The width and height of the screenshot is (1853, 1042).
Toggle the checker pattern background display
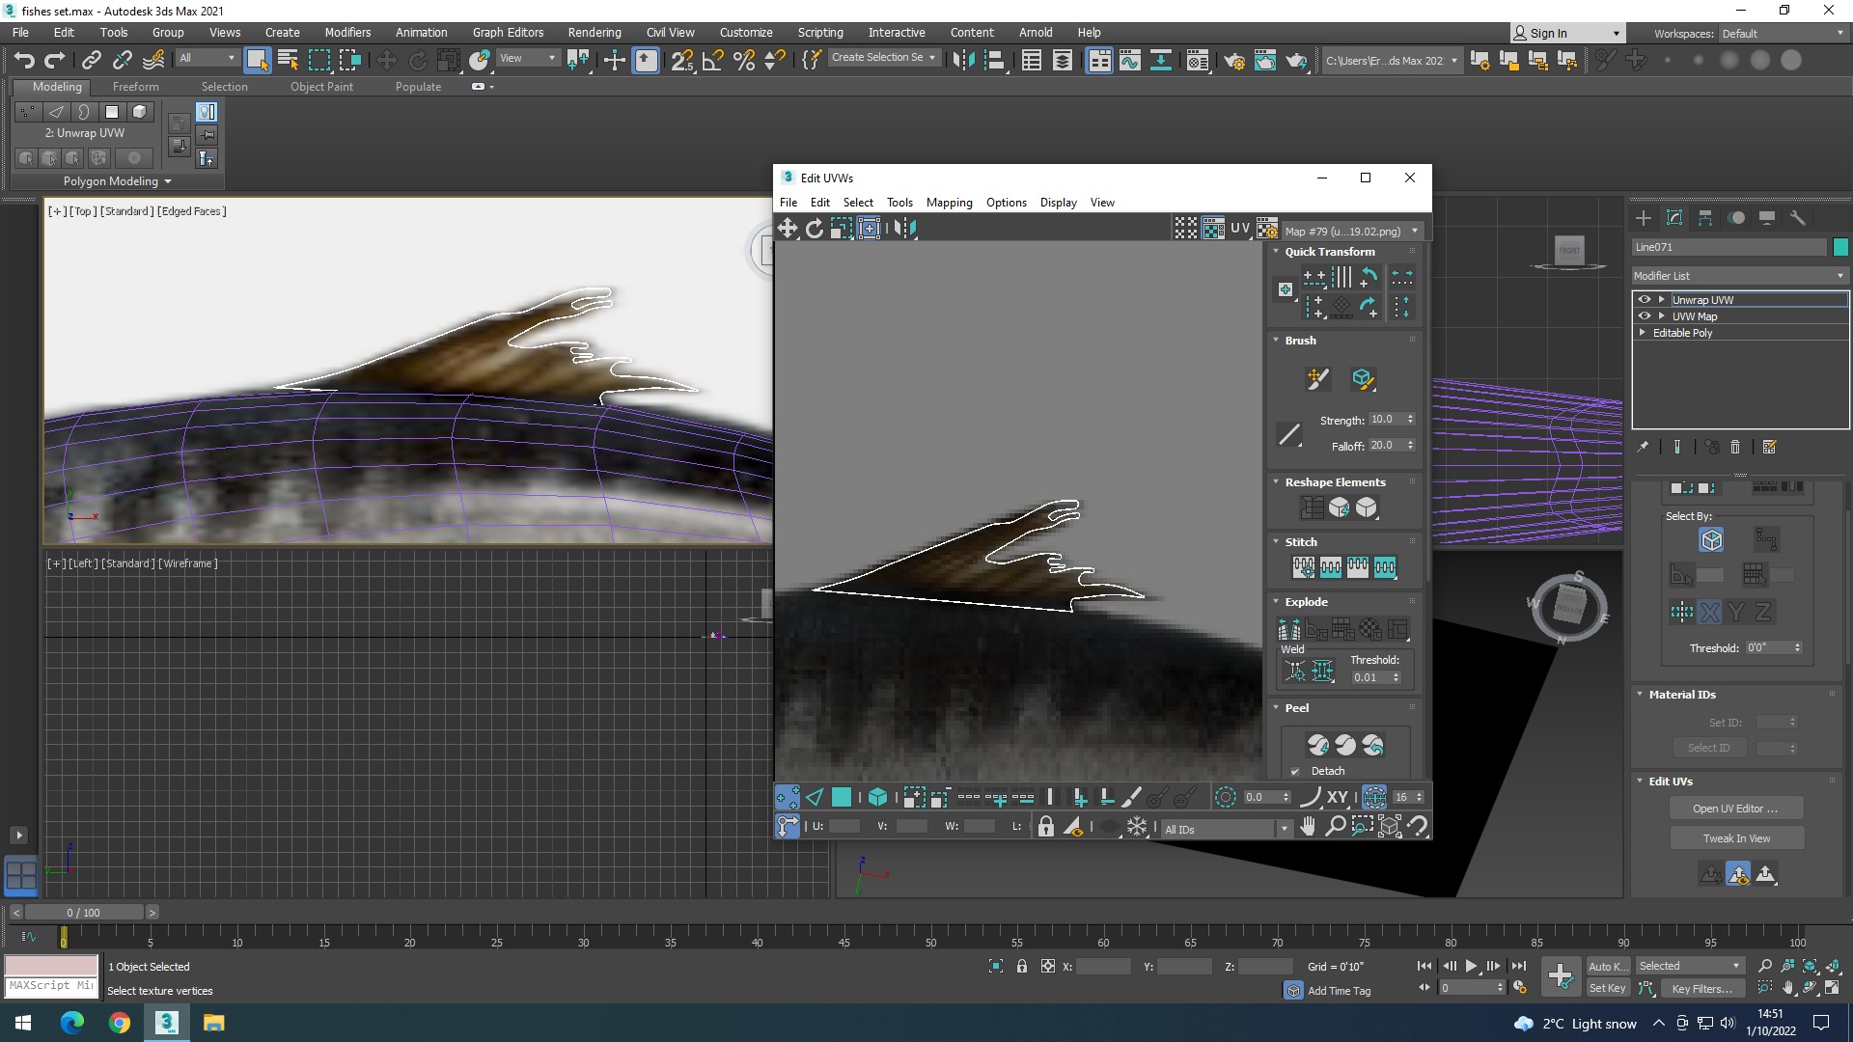point(1186,228)
